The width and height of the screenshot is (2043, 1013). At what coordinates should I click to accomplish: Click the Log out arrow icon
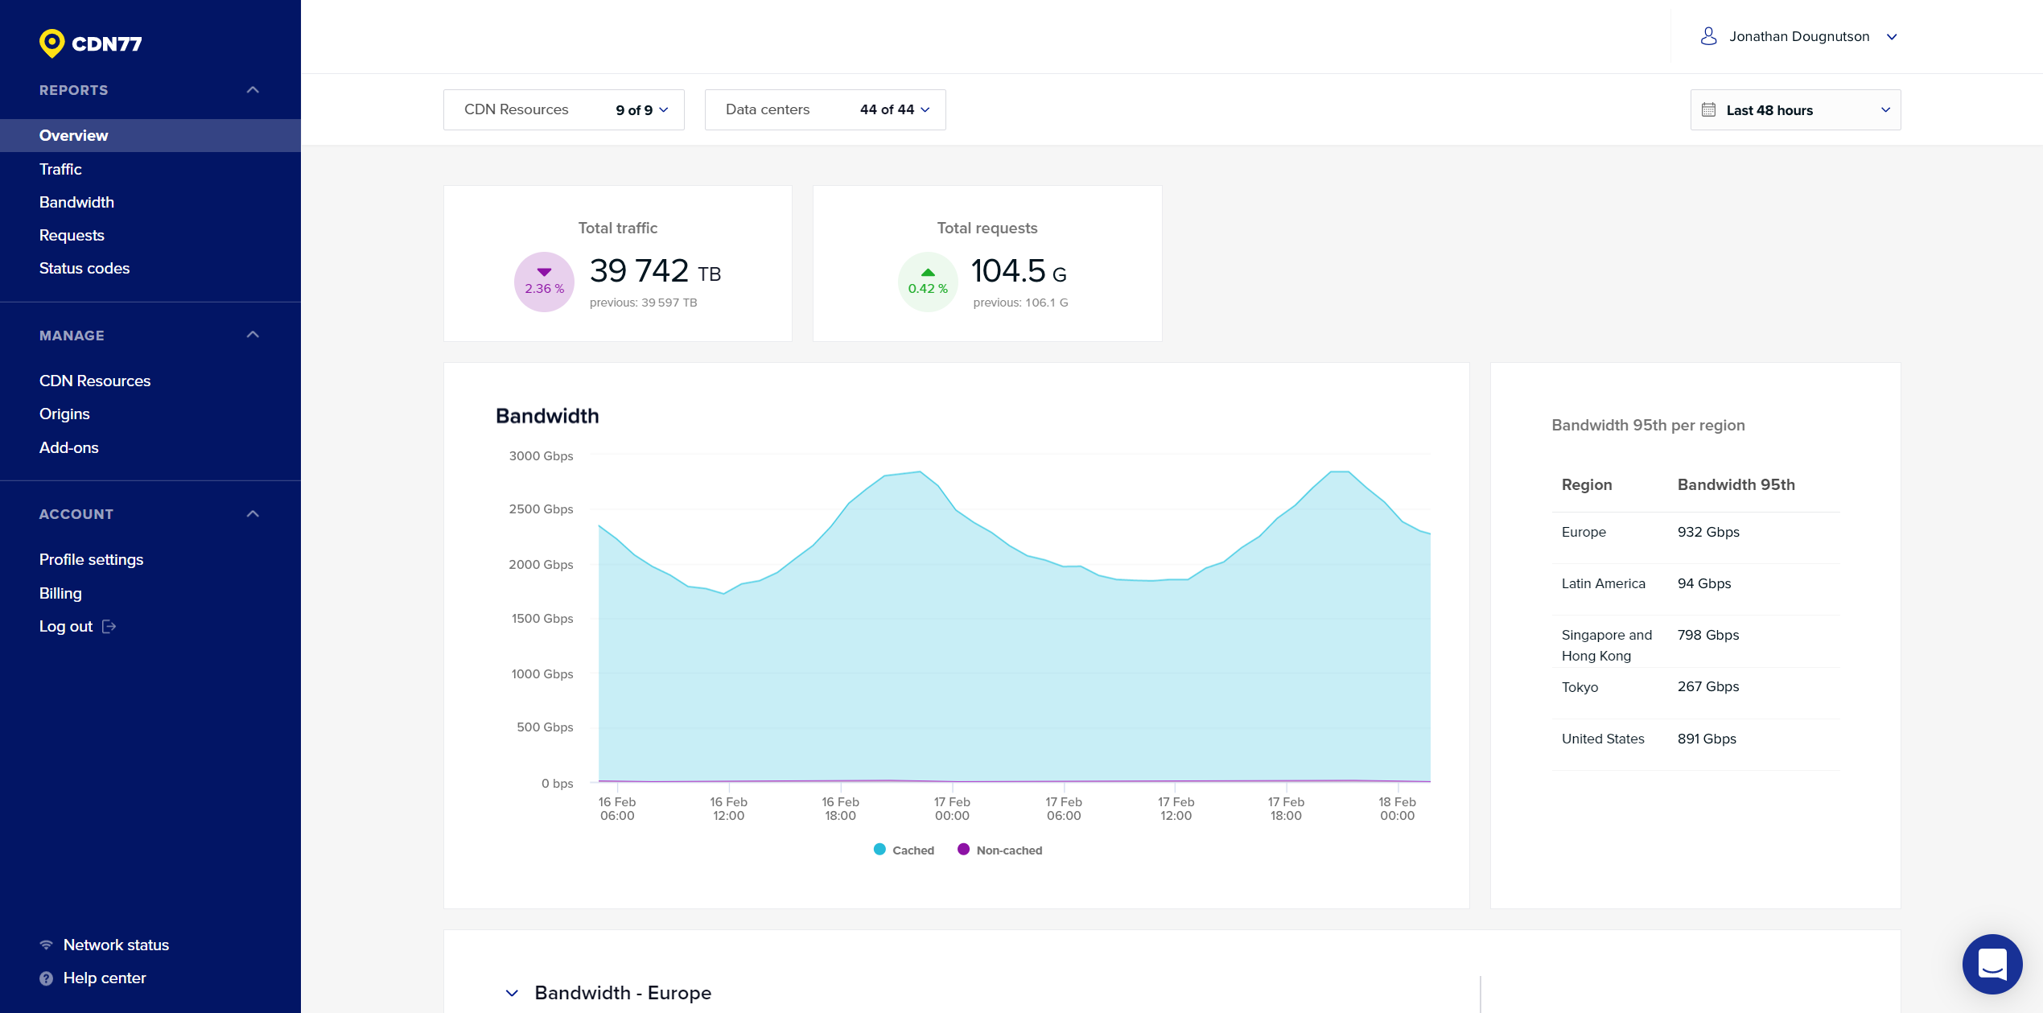pos(109,627)
